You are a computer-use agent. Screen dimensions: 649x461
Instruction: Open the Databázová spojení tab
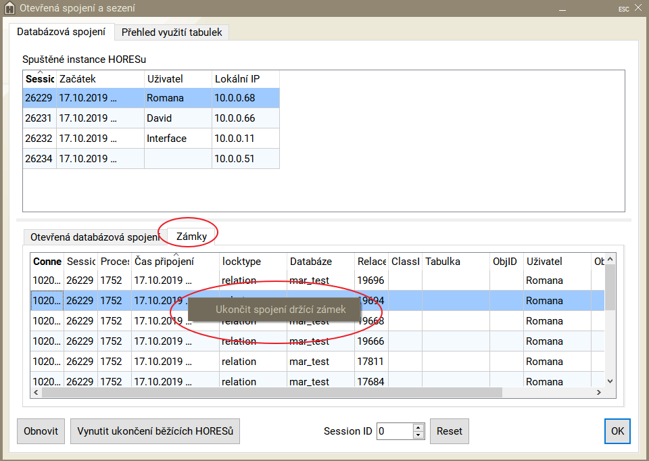coord(61,32)
